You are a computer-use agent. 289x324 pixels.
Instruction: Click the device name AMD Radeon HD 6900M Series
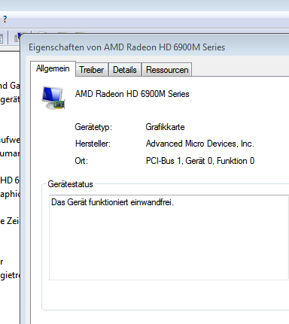pyautogui.click(x=132, y=94)
